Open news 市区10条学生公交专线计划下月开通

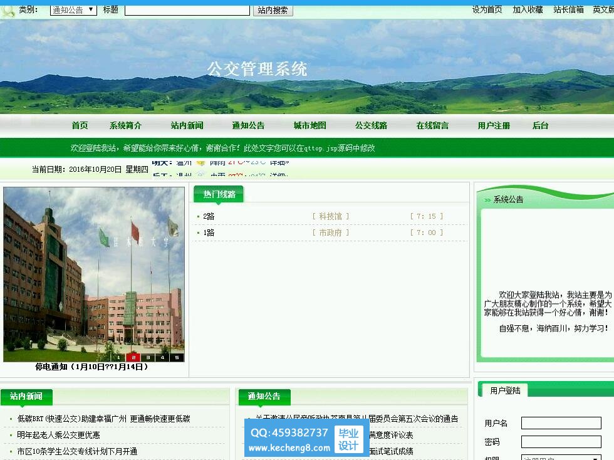77,451
